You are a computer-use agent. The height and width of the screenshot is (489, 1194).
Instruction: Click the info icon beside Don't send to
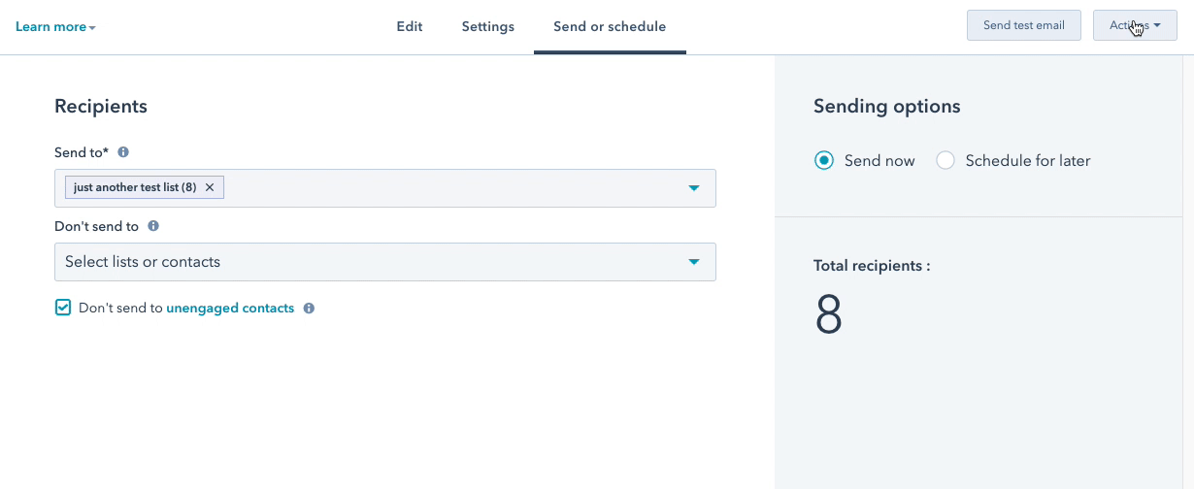pyautogui.click(x=153, y=226)
